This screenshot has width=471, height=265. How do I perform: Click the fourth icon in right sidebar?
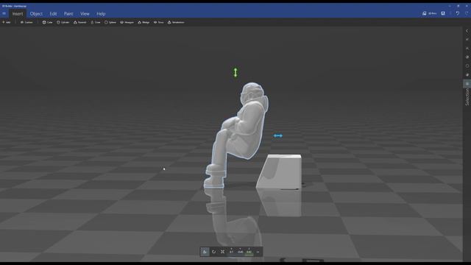(467, 57)
